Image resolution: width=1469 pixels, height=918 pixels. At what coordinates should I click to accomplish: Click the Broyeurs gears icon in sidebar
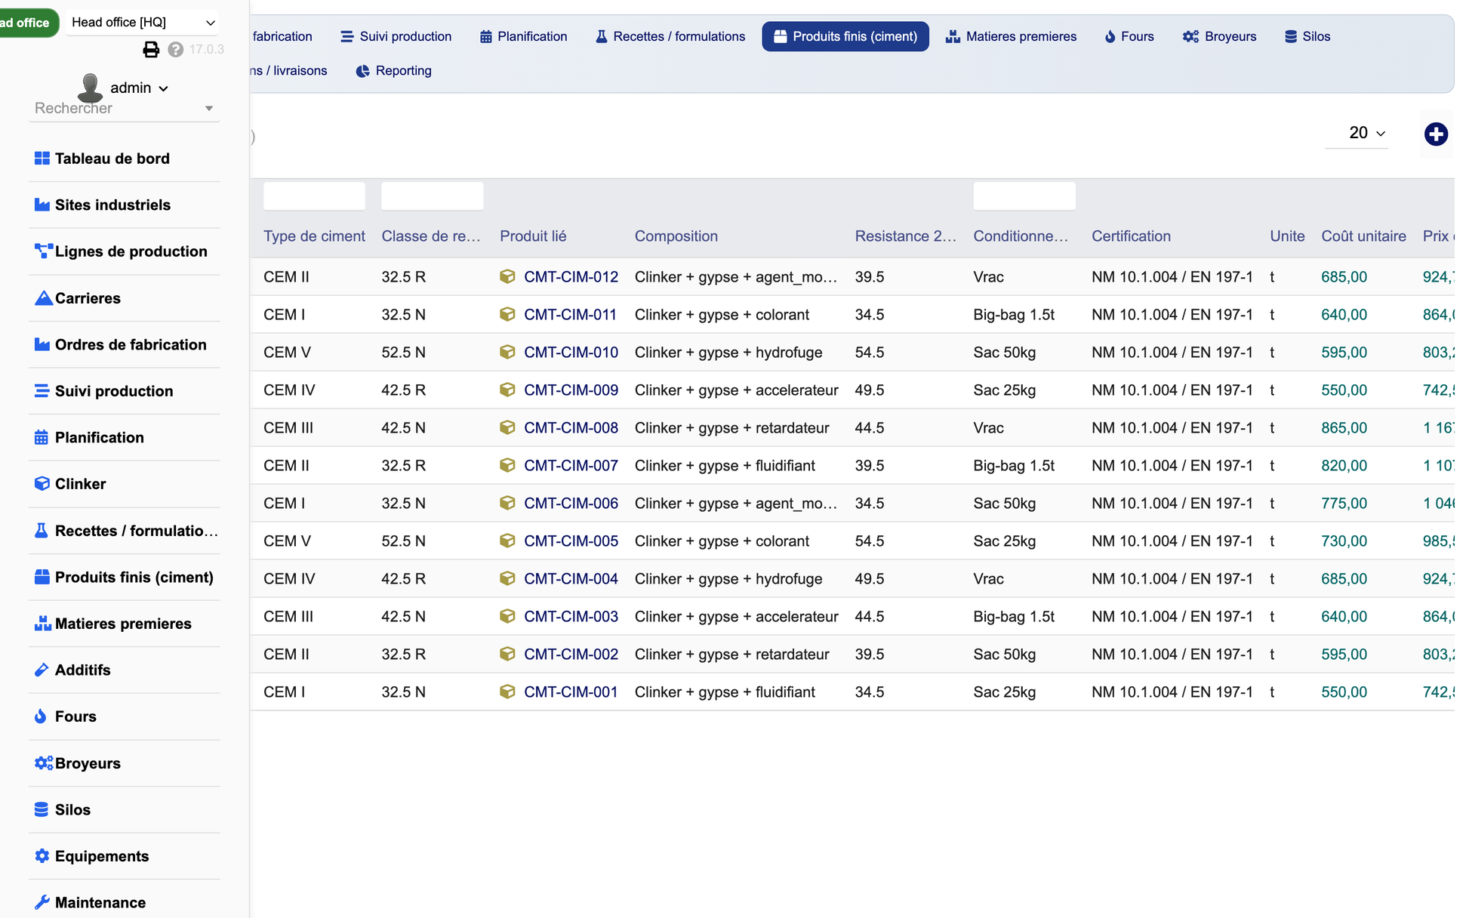pos(43,763)
